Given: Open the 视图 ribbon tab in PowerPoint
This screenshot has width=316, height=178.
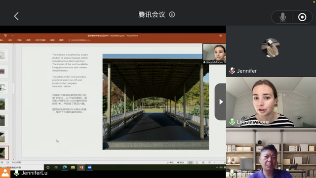Looking at the screenshot, I should point(61,40).
